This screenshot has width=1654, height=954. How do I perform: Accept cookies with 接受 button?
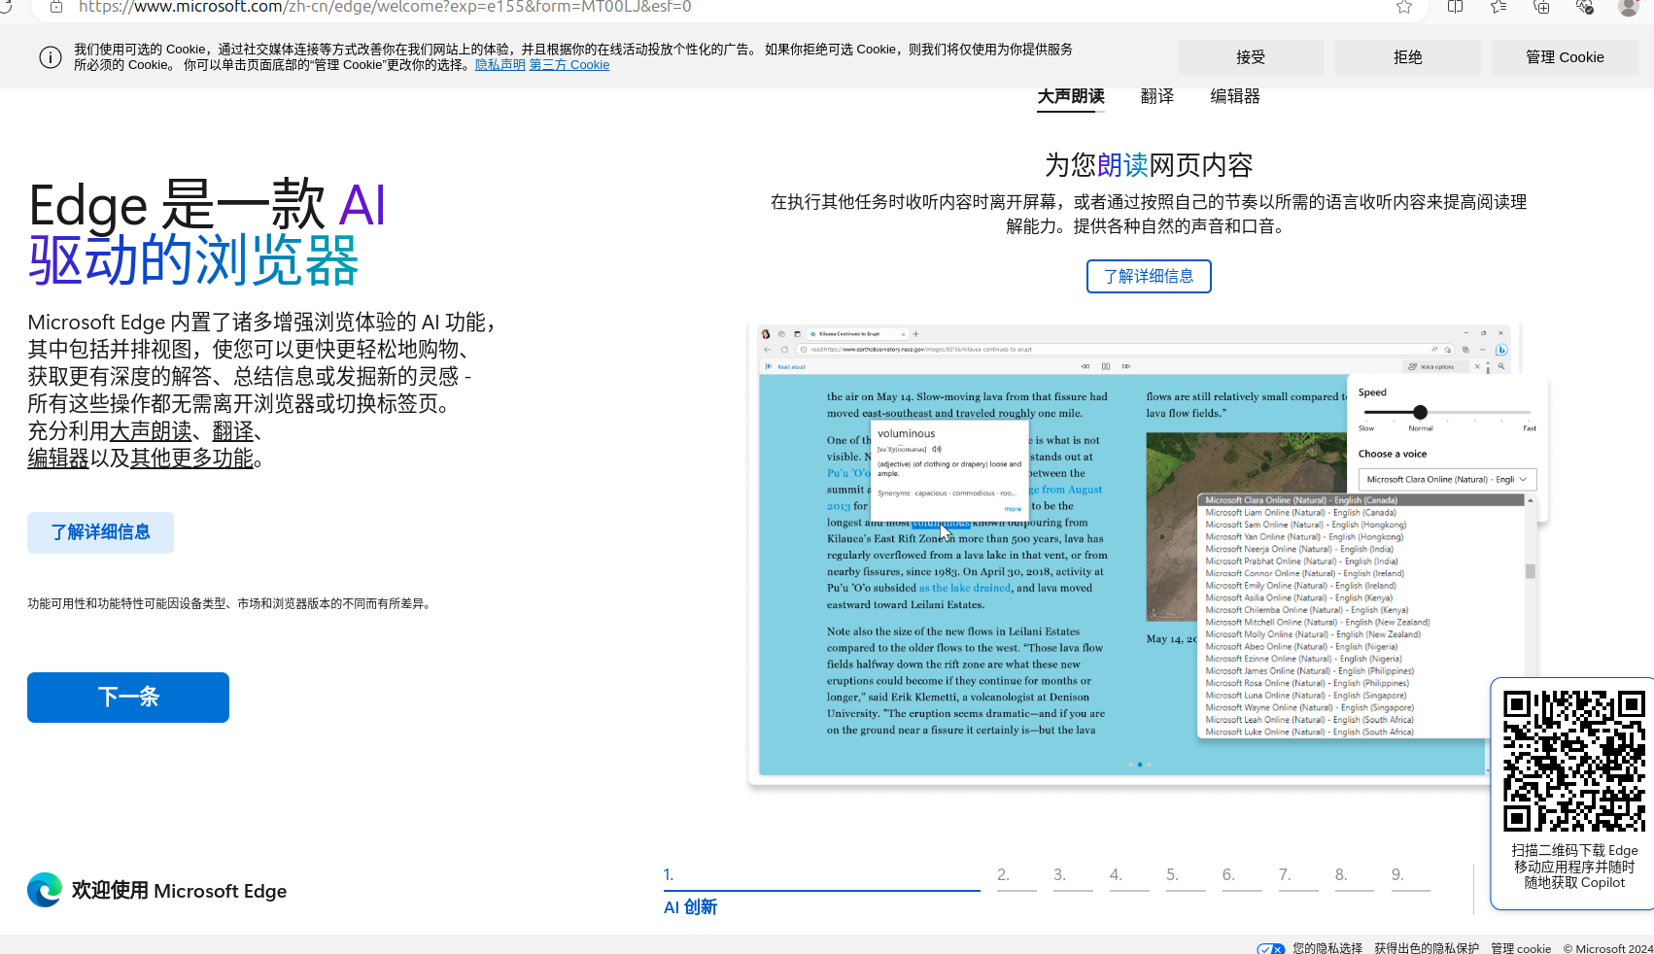(x=1251, y=57)
